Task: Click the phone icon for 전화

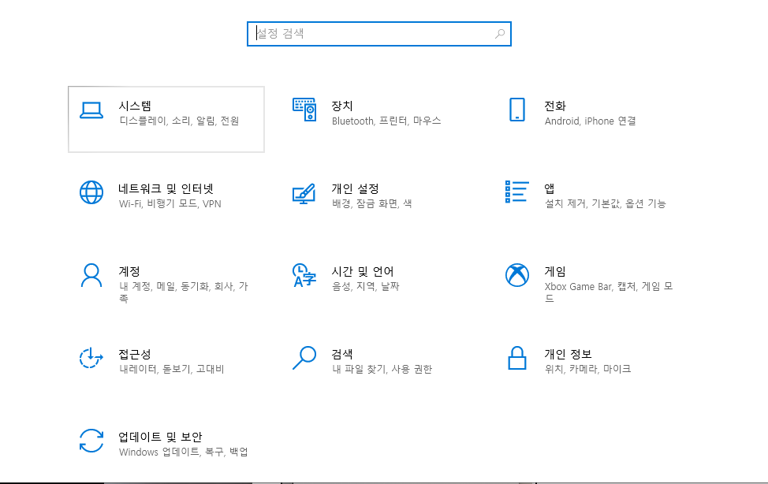Action: point(517,110)
